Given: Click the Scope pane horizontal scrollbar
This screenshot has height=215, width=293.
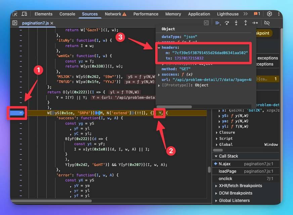Looking at the screenshot, I should (x=218, y=150).
